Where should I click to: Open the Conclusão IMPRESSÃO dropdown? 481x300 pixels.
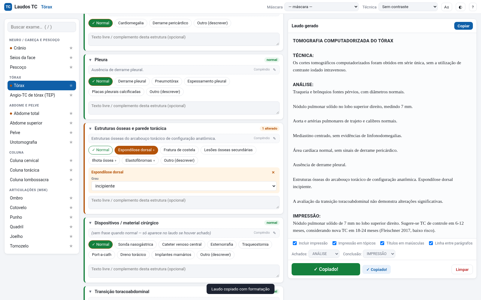coord(379,254)
